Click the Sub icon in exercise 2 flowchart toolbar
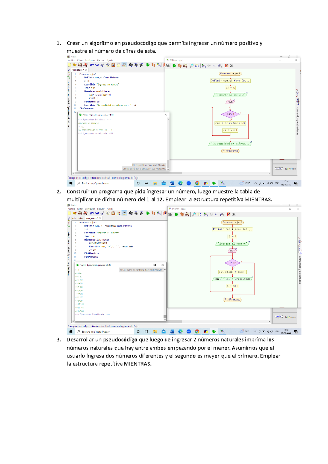 coord(170,215)
